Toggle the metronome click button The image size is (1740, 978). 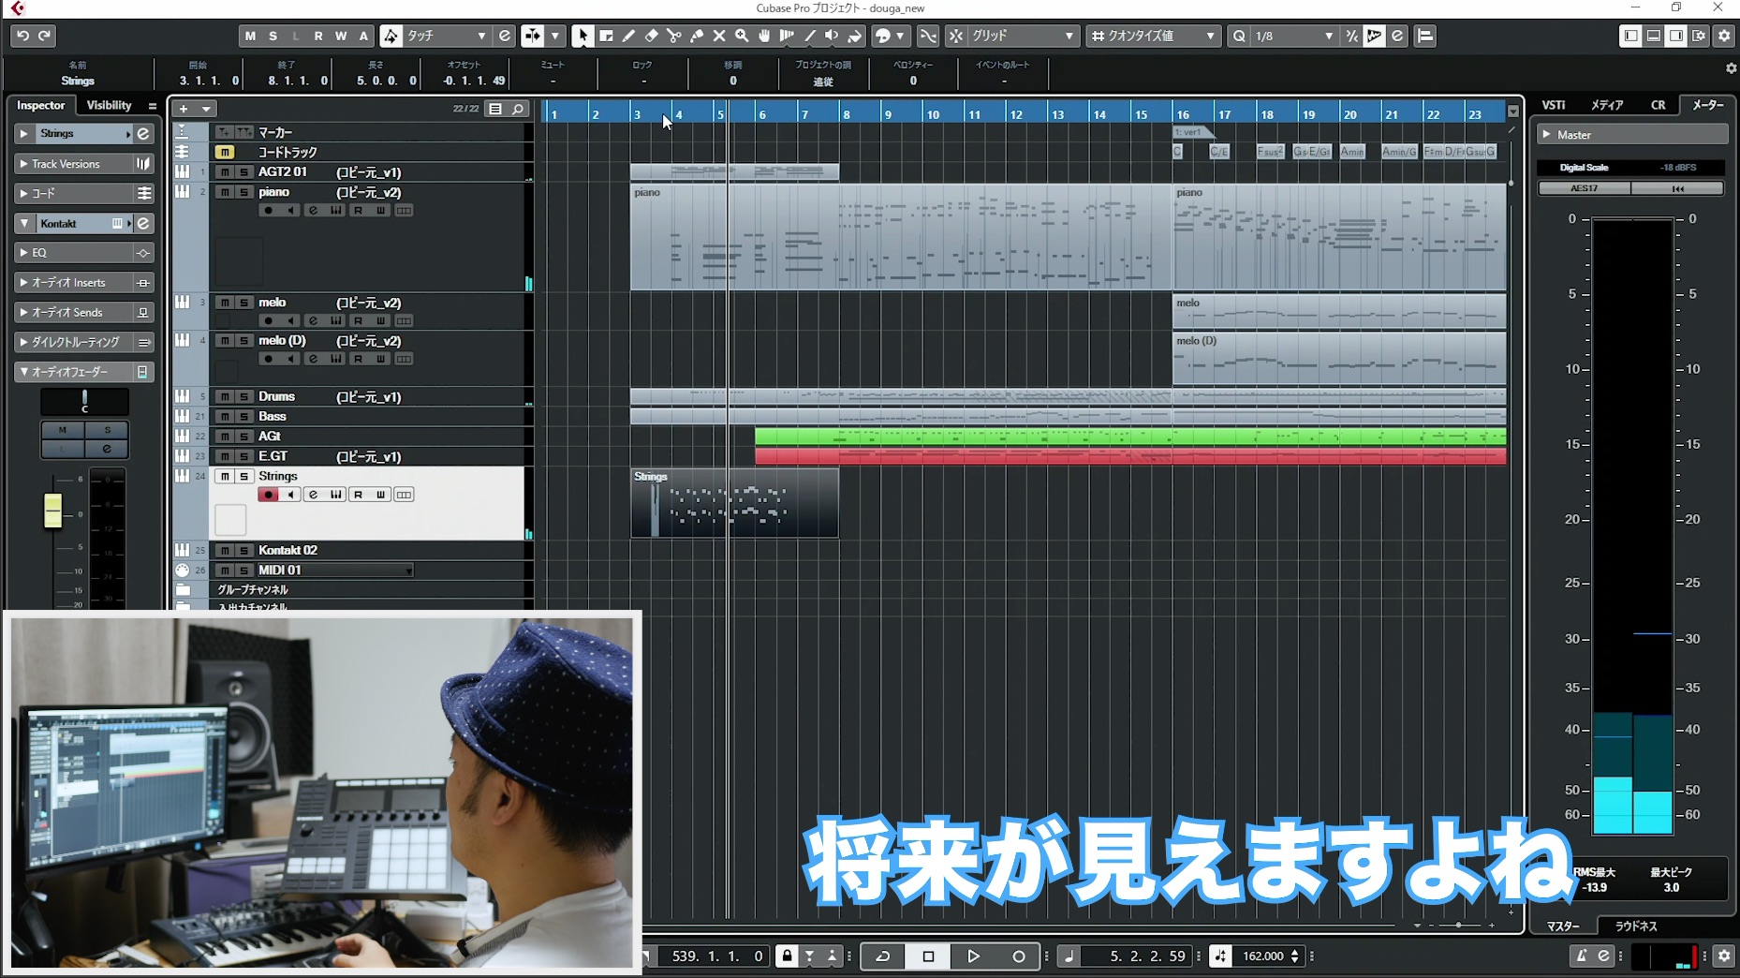(x=1581, y=956)
